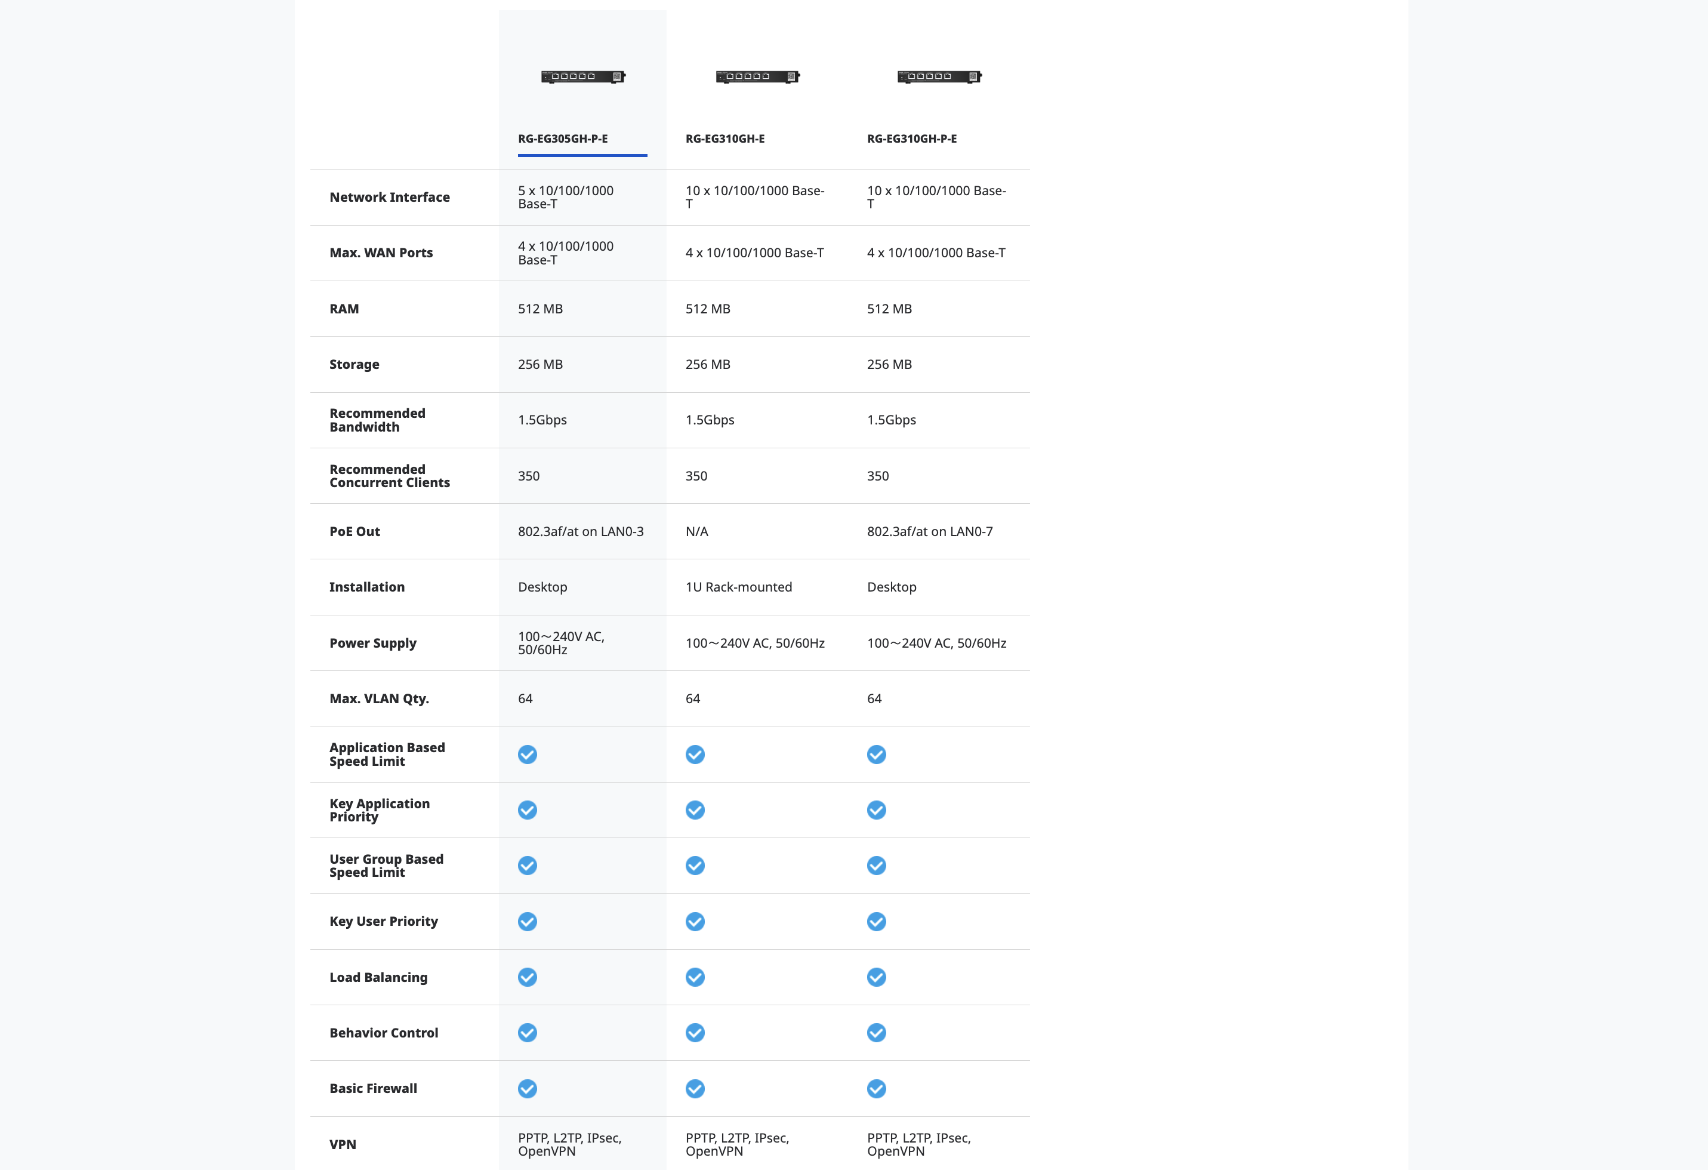Click Load Balancing checkmark for RG-EG310GH-P-E
This screenshot has height=1170, width=1708.
pos(876,977)
